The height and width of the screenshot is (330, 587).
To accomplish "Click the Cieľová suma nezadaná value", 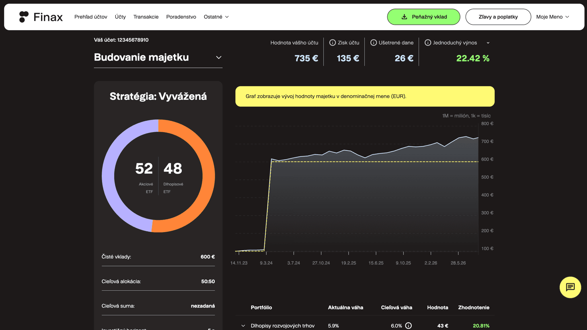I will [203, 306].
